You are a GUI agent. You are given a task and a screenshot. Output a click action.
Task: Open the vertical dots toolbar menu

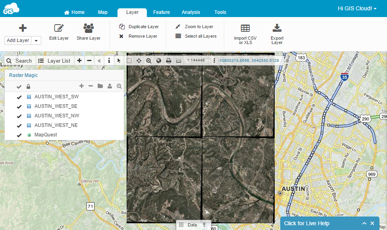(214, 61)
